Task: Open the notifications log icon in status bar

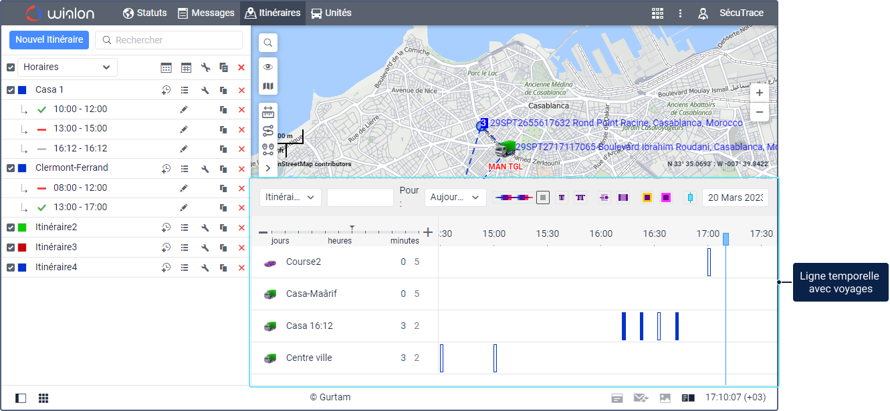Action: pos(617,398)
